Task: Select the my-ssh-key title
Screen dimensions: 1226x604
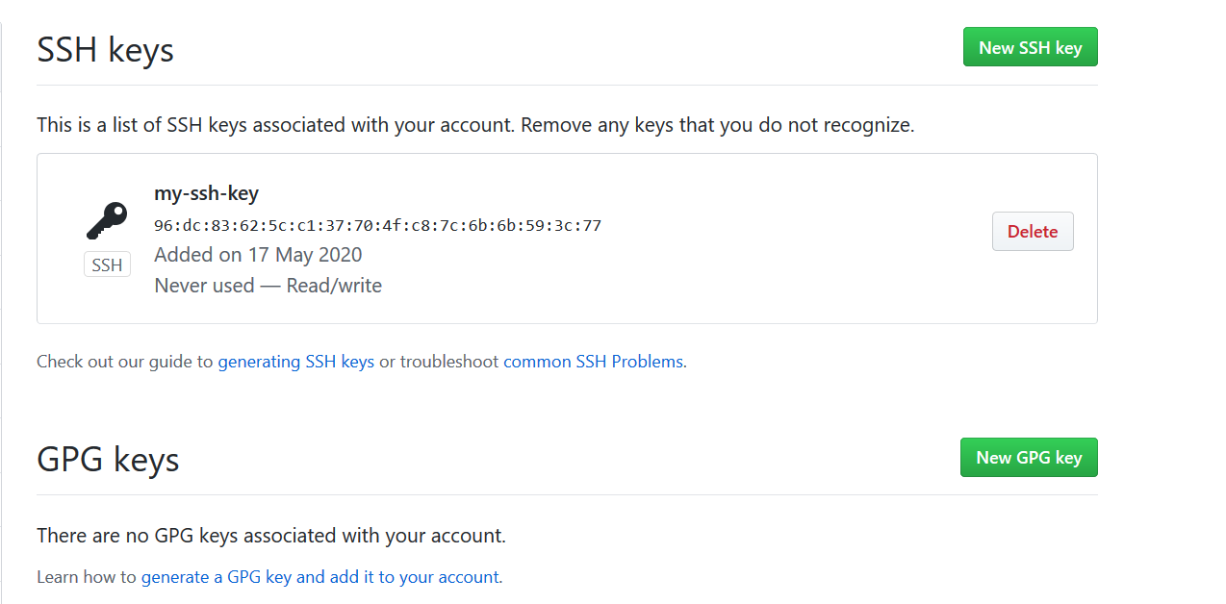Action: (206, 193)
